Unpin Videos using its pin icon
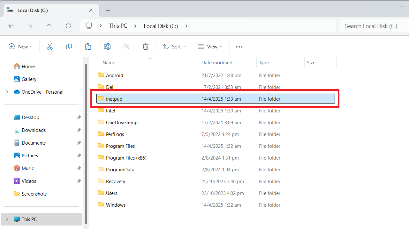 coord(79,181)
